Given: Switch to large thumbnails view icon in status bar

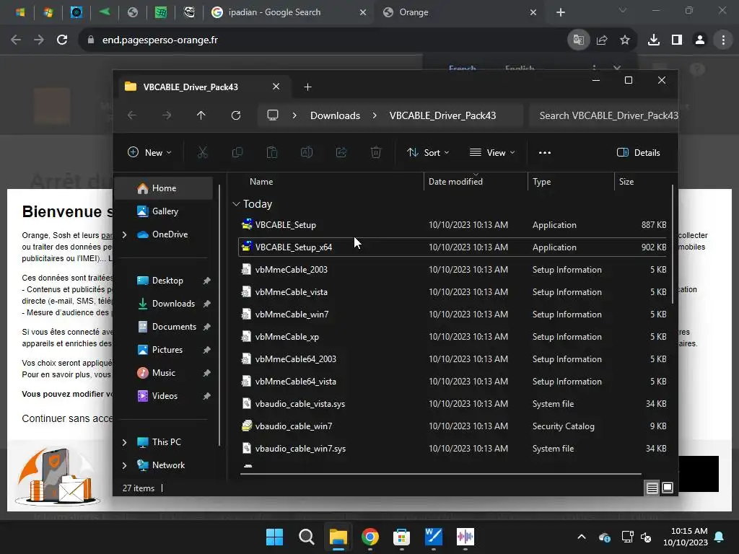Looking at the screenshot, I should point(668,488).
